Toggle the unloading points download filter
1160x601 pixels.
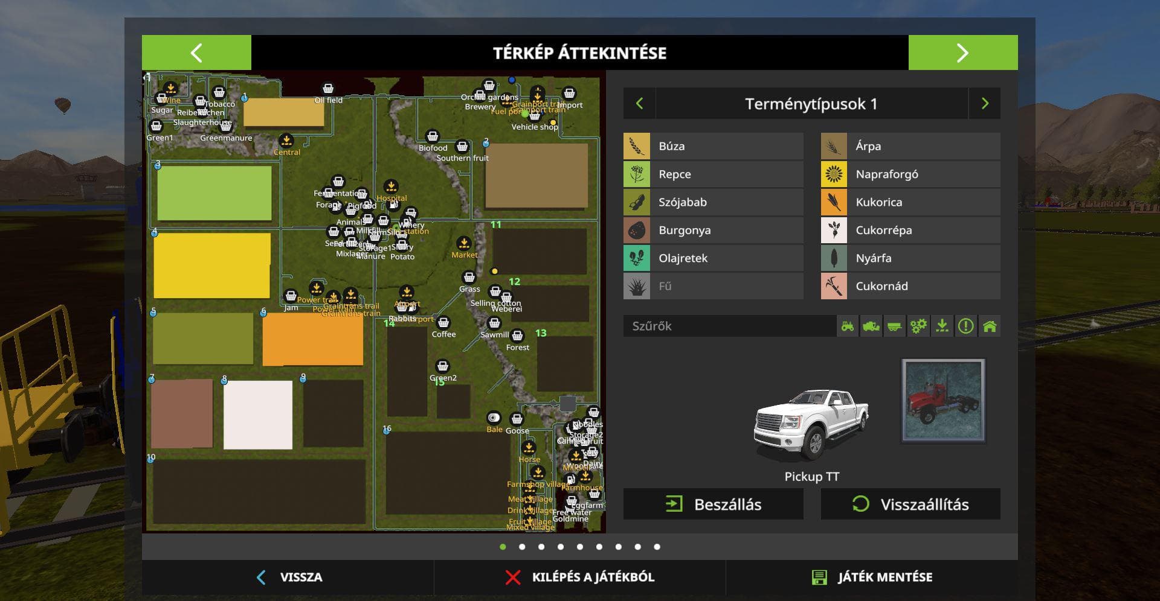[x=942, y=326]
